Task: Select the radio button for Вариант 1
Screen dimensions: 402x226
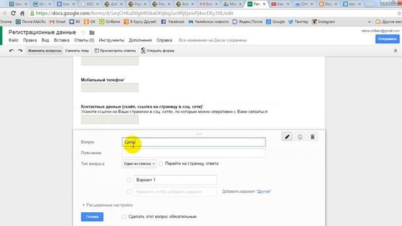Action: (129, 180)
